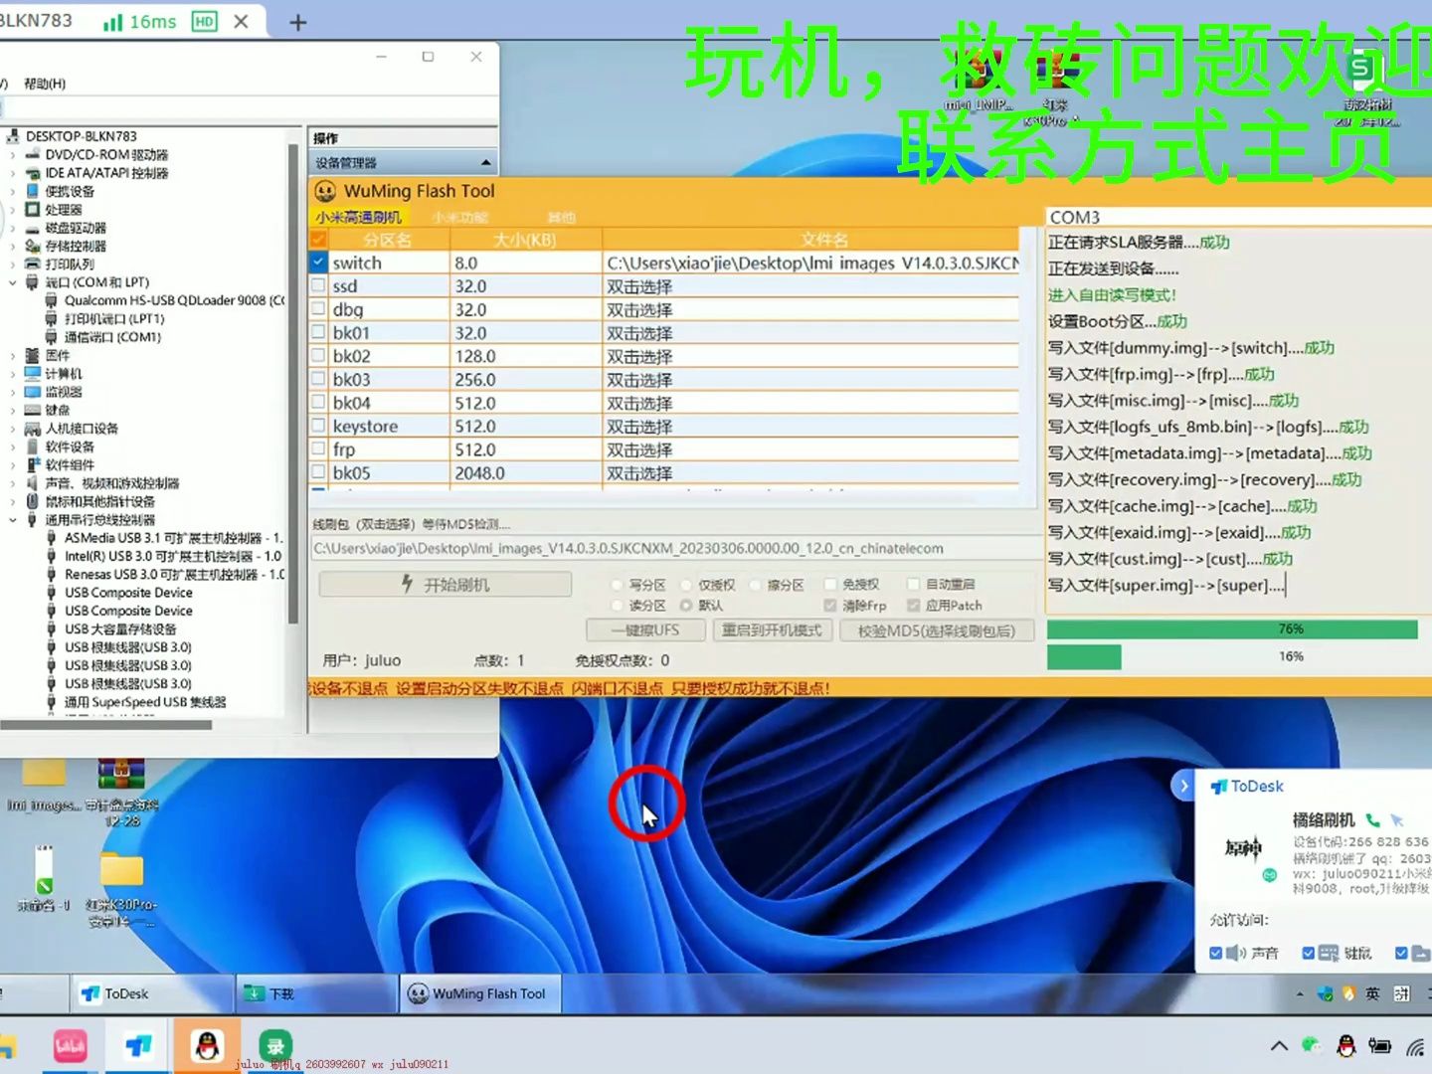1432x1074 pixels.
Task: Open the green screen recorder taskbar icon
Action: (275, 1046)
